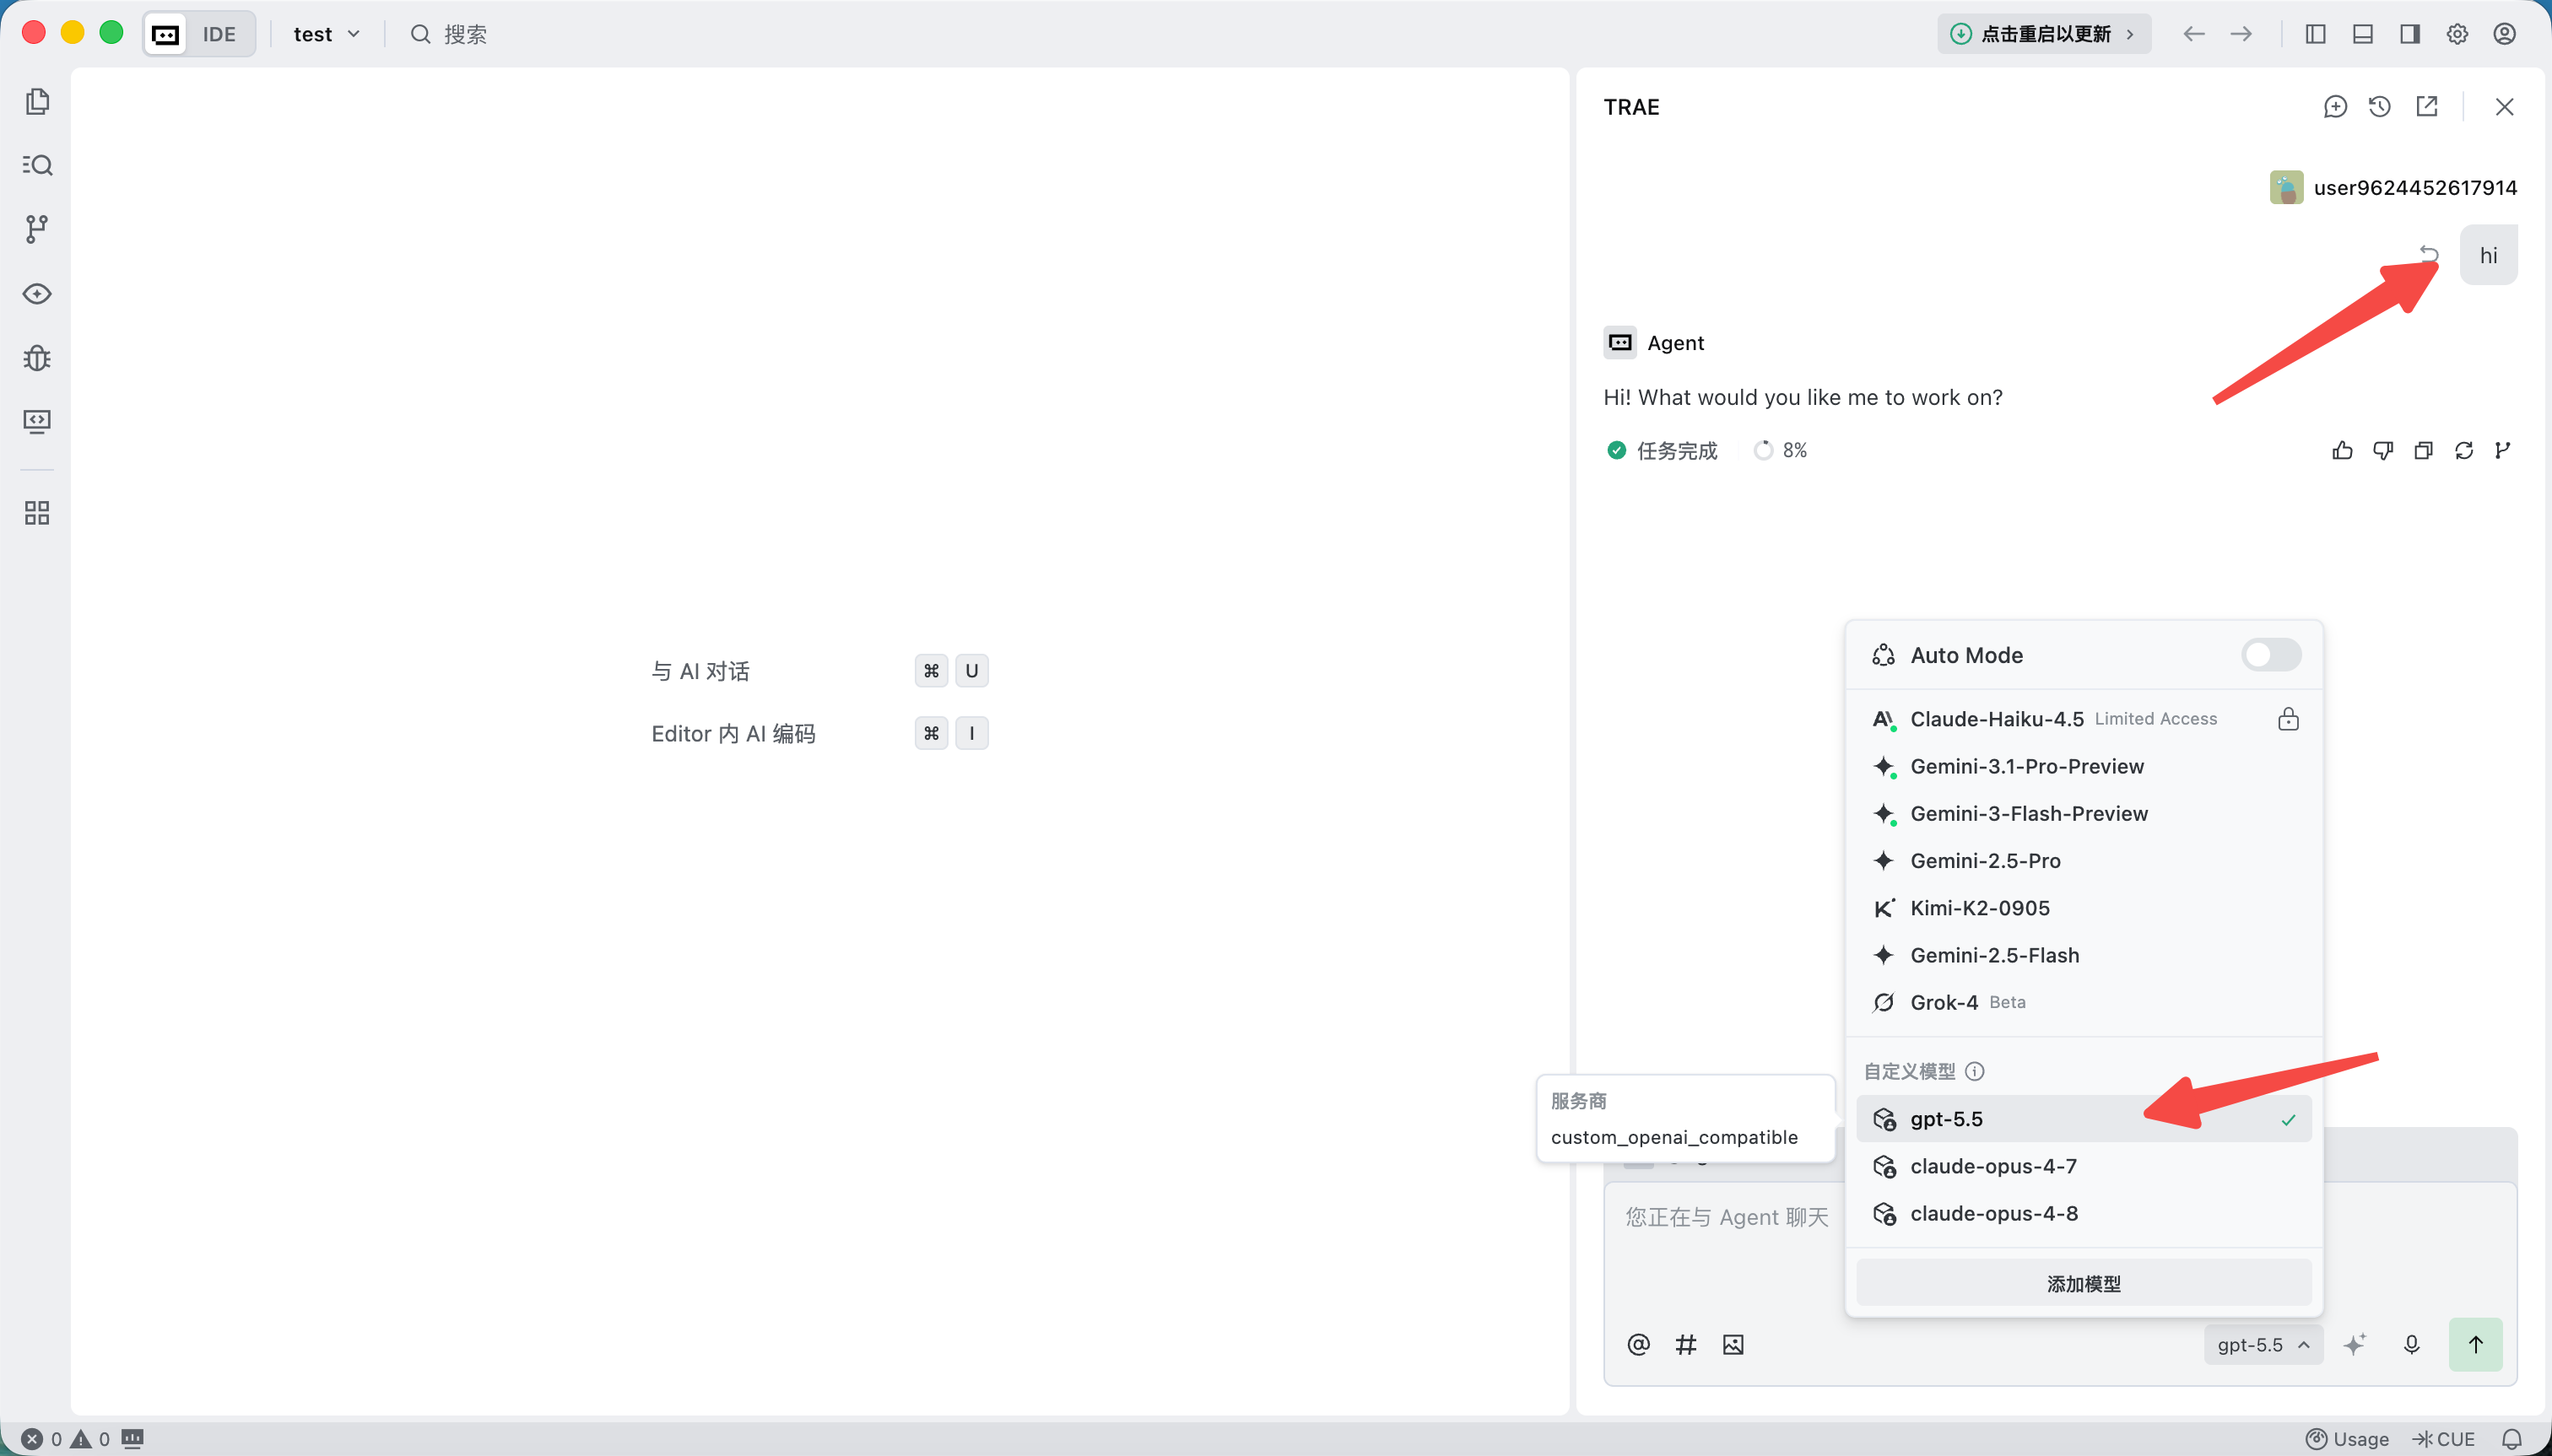Give thumbs up to agent reply
2552x1456 pixels.
(2342, 450)
